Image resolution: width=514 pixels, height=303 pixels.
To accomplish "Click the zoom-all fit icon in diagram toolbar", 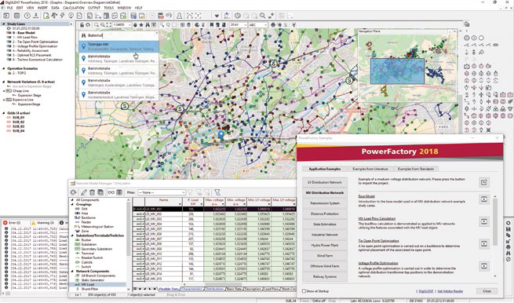I will pos(109,25).
